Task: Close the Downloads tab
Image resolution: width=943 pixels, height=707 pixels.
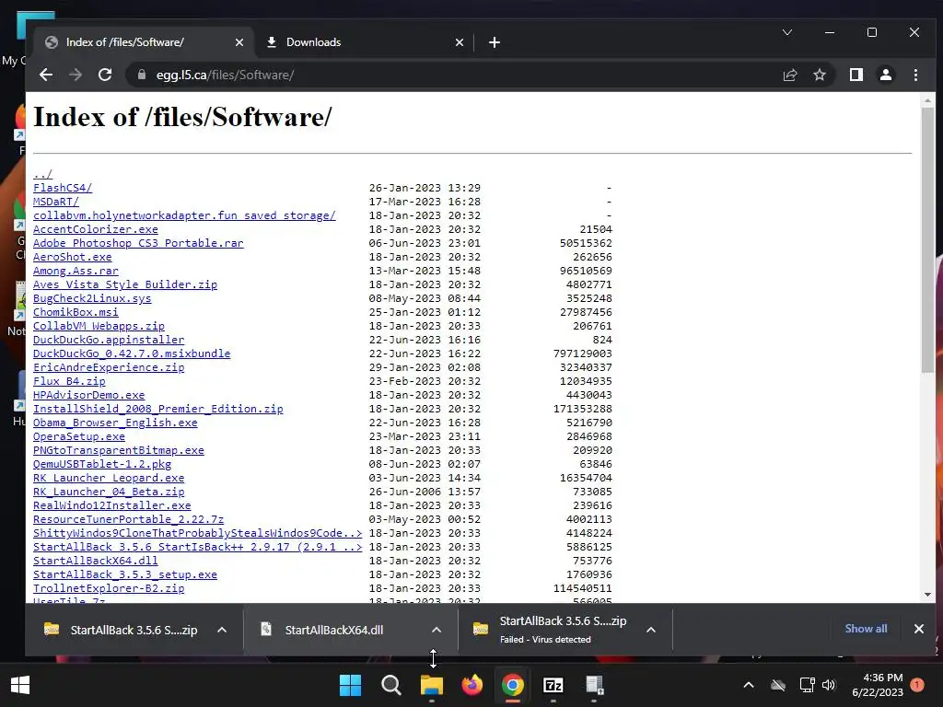Action: click(459, 42)
